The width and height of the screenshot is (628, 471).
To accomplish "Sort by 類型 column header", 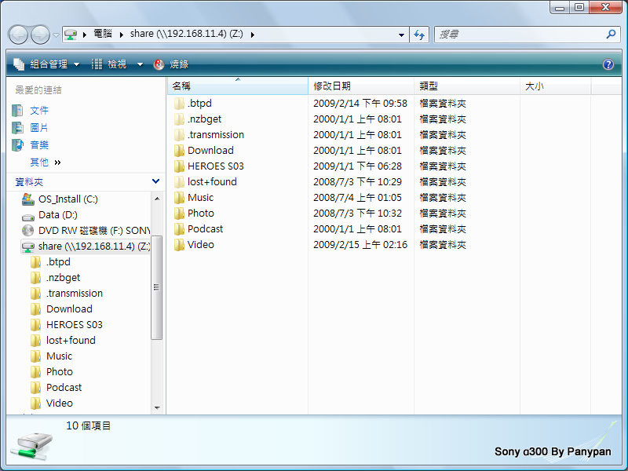I will (x=466, y=86).
